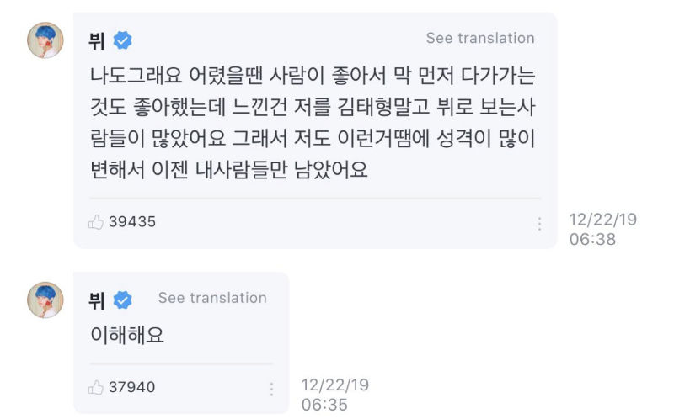Click the long Korean comment text body
Screen dimensions: 674x419
coord(312,119)
